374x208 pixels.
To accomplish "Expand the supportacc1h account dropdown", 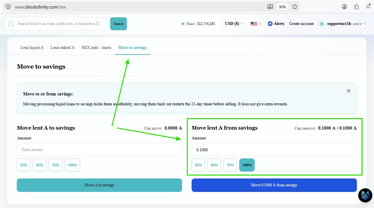I will pos(346,24).
